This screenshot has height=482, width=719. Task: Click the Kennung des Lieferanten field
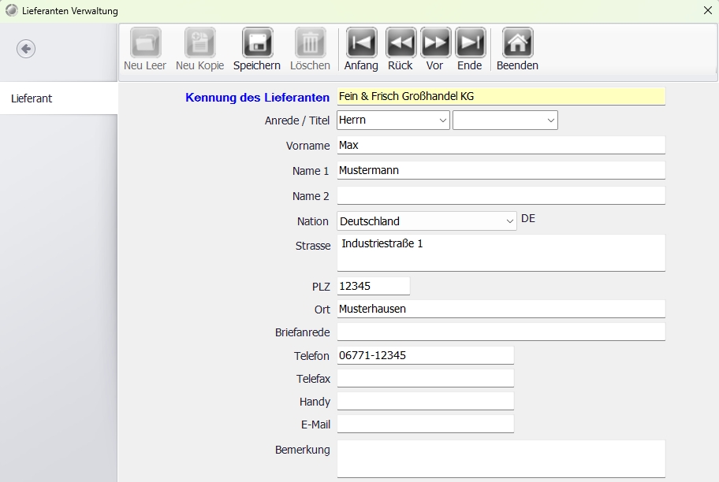click(501, 96)
